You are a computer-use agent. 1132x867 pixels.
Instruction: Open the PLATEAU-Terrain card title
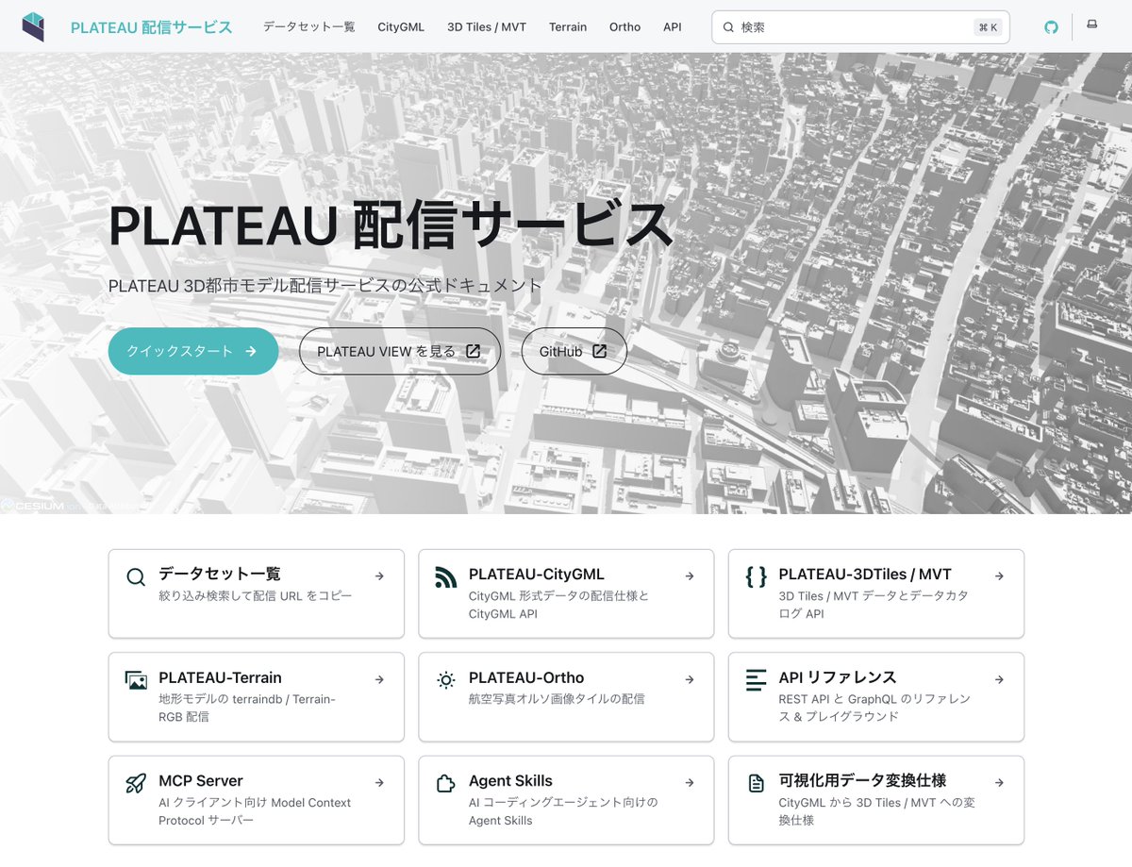220,677
